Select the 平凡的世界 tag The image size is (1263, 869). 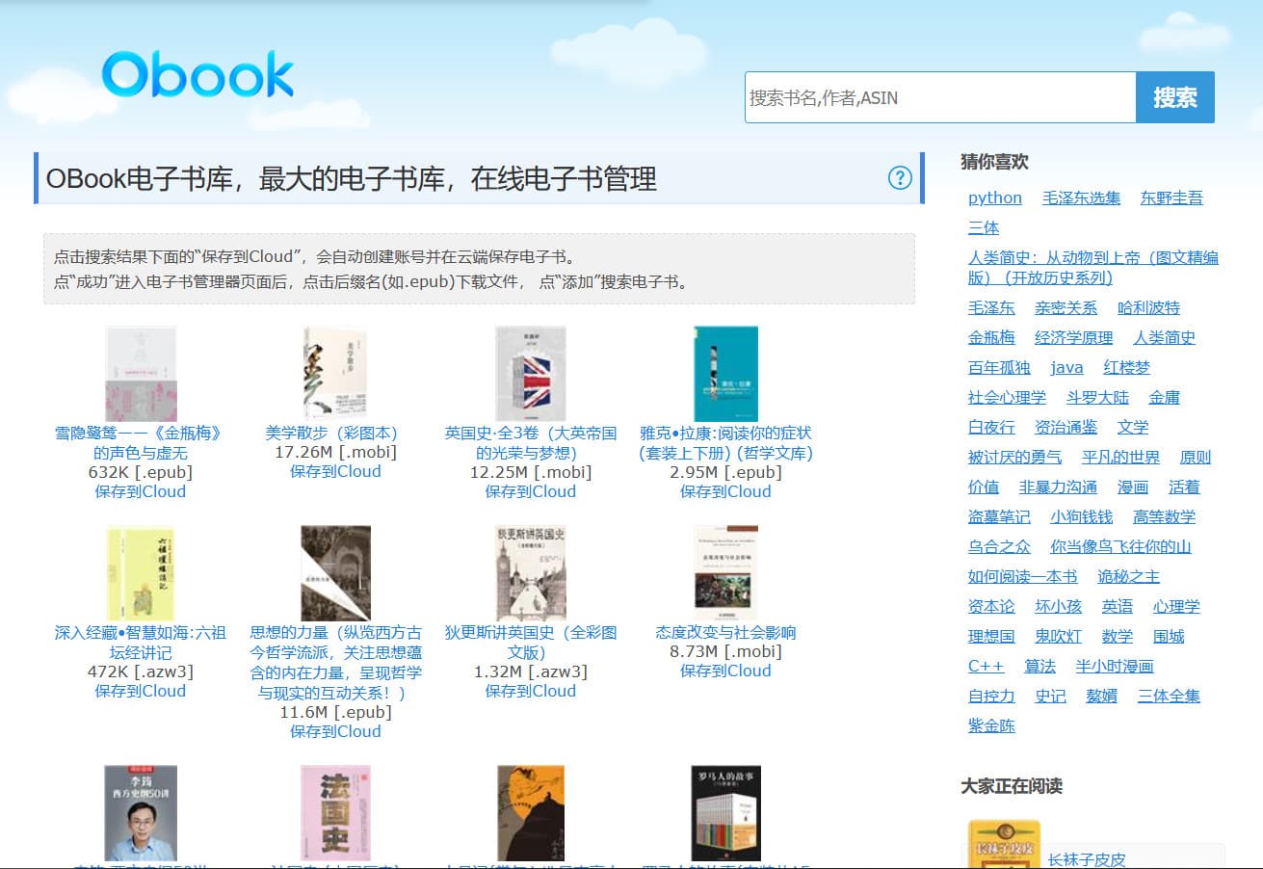pyautogui.click(x=1120, y=457)
